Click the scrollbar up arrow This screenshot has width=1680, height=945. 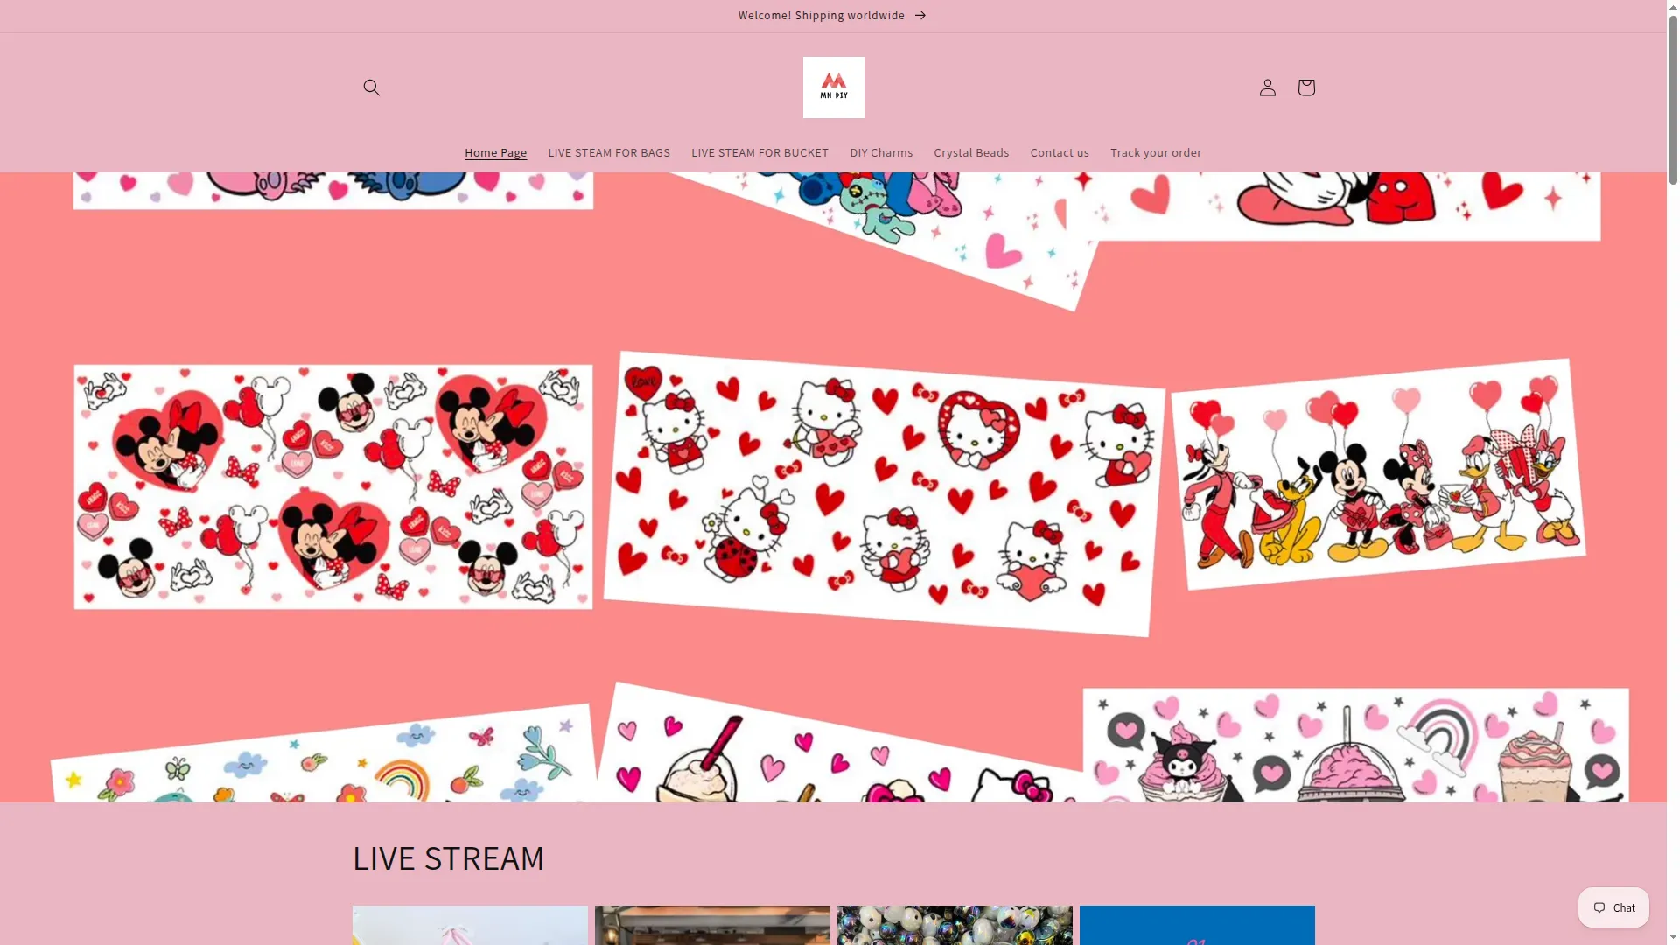tap(1673, 7)
